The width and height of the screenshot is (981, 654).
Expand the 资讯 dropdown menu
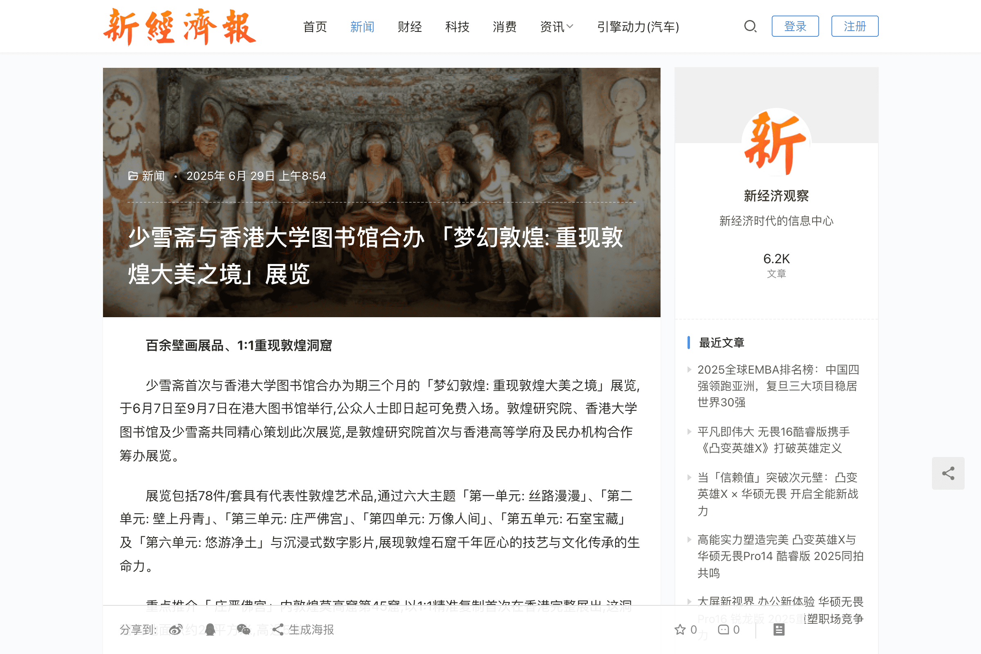click(556, 27)
